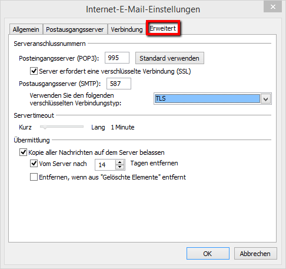This screenshot has width=286, height=269.
Task: Click the '1 Minute' timeout value text
Action: click(122, 127)
